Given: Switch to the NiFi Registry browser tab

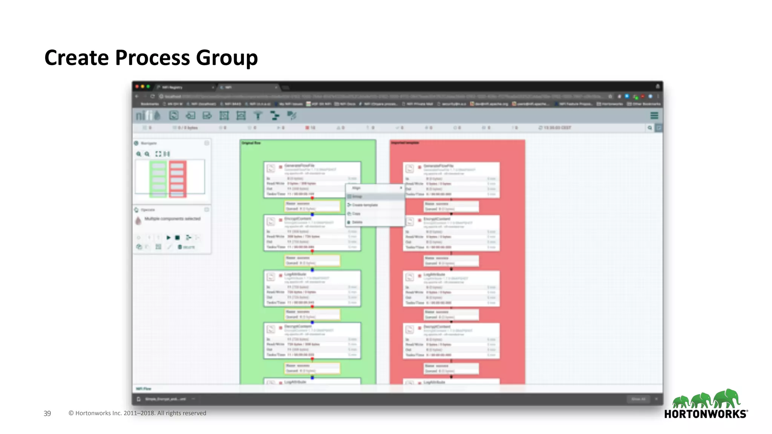Looking at the screenshot, I should pyautogui.click(x=185, y=87).
